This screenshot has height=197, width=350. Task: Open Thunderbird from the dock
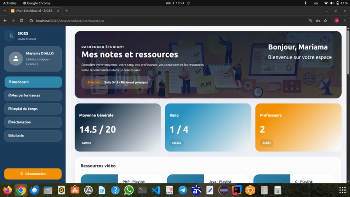click(x=34, y=190)
